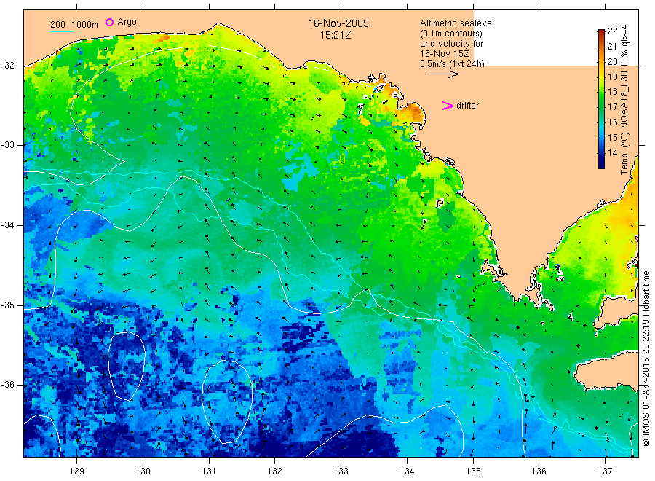Viewport: 655px width, 481px height.
Task: Click the magenta Argo circle legend marker
Action: click(109, 22)
